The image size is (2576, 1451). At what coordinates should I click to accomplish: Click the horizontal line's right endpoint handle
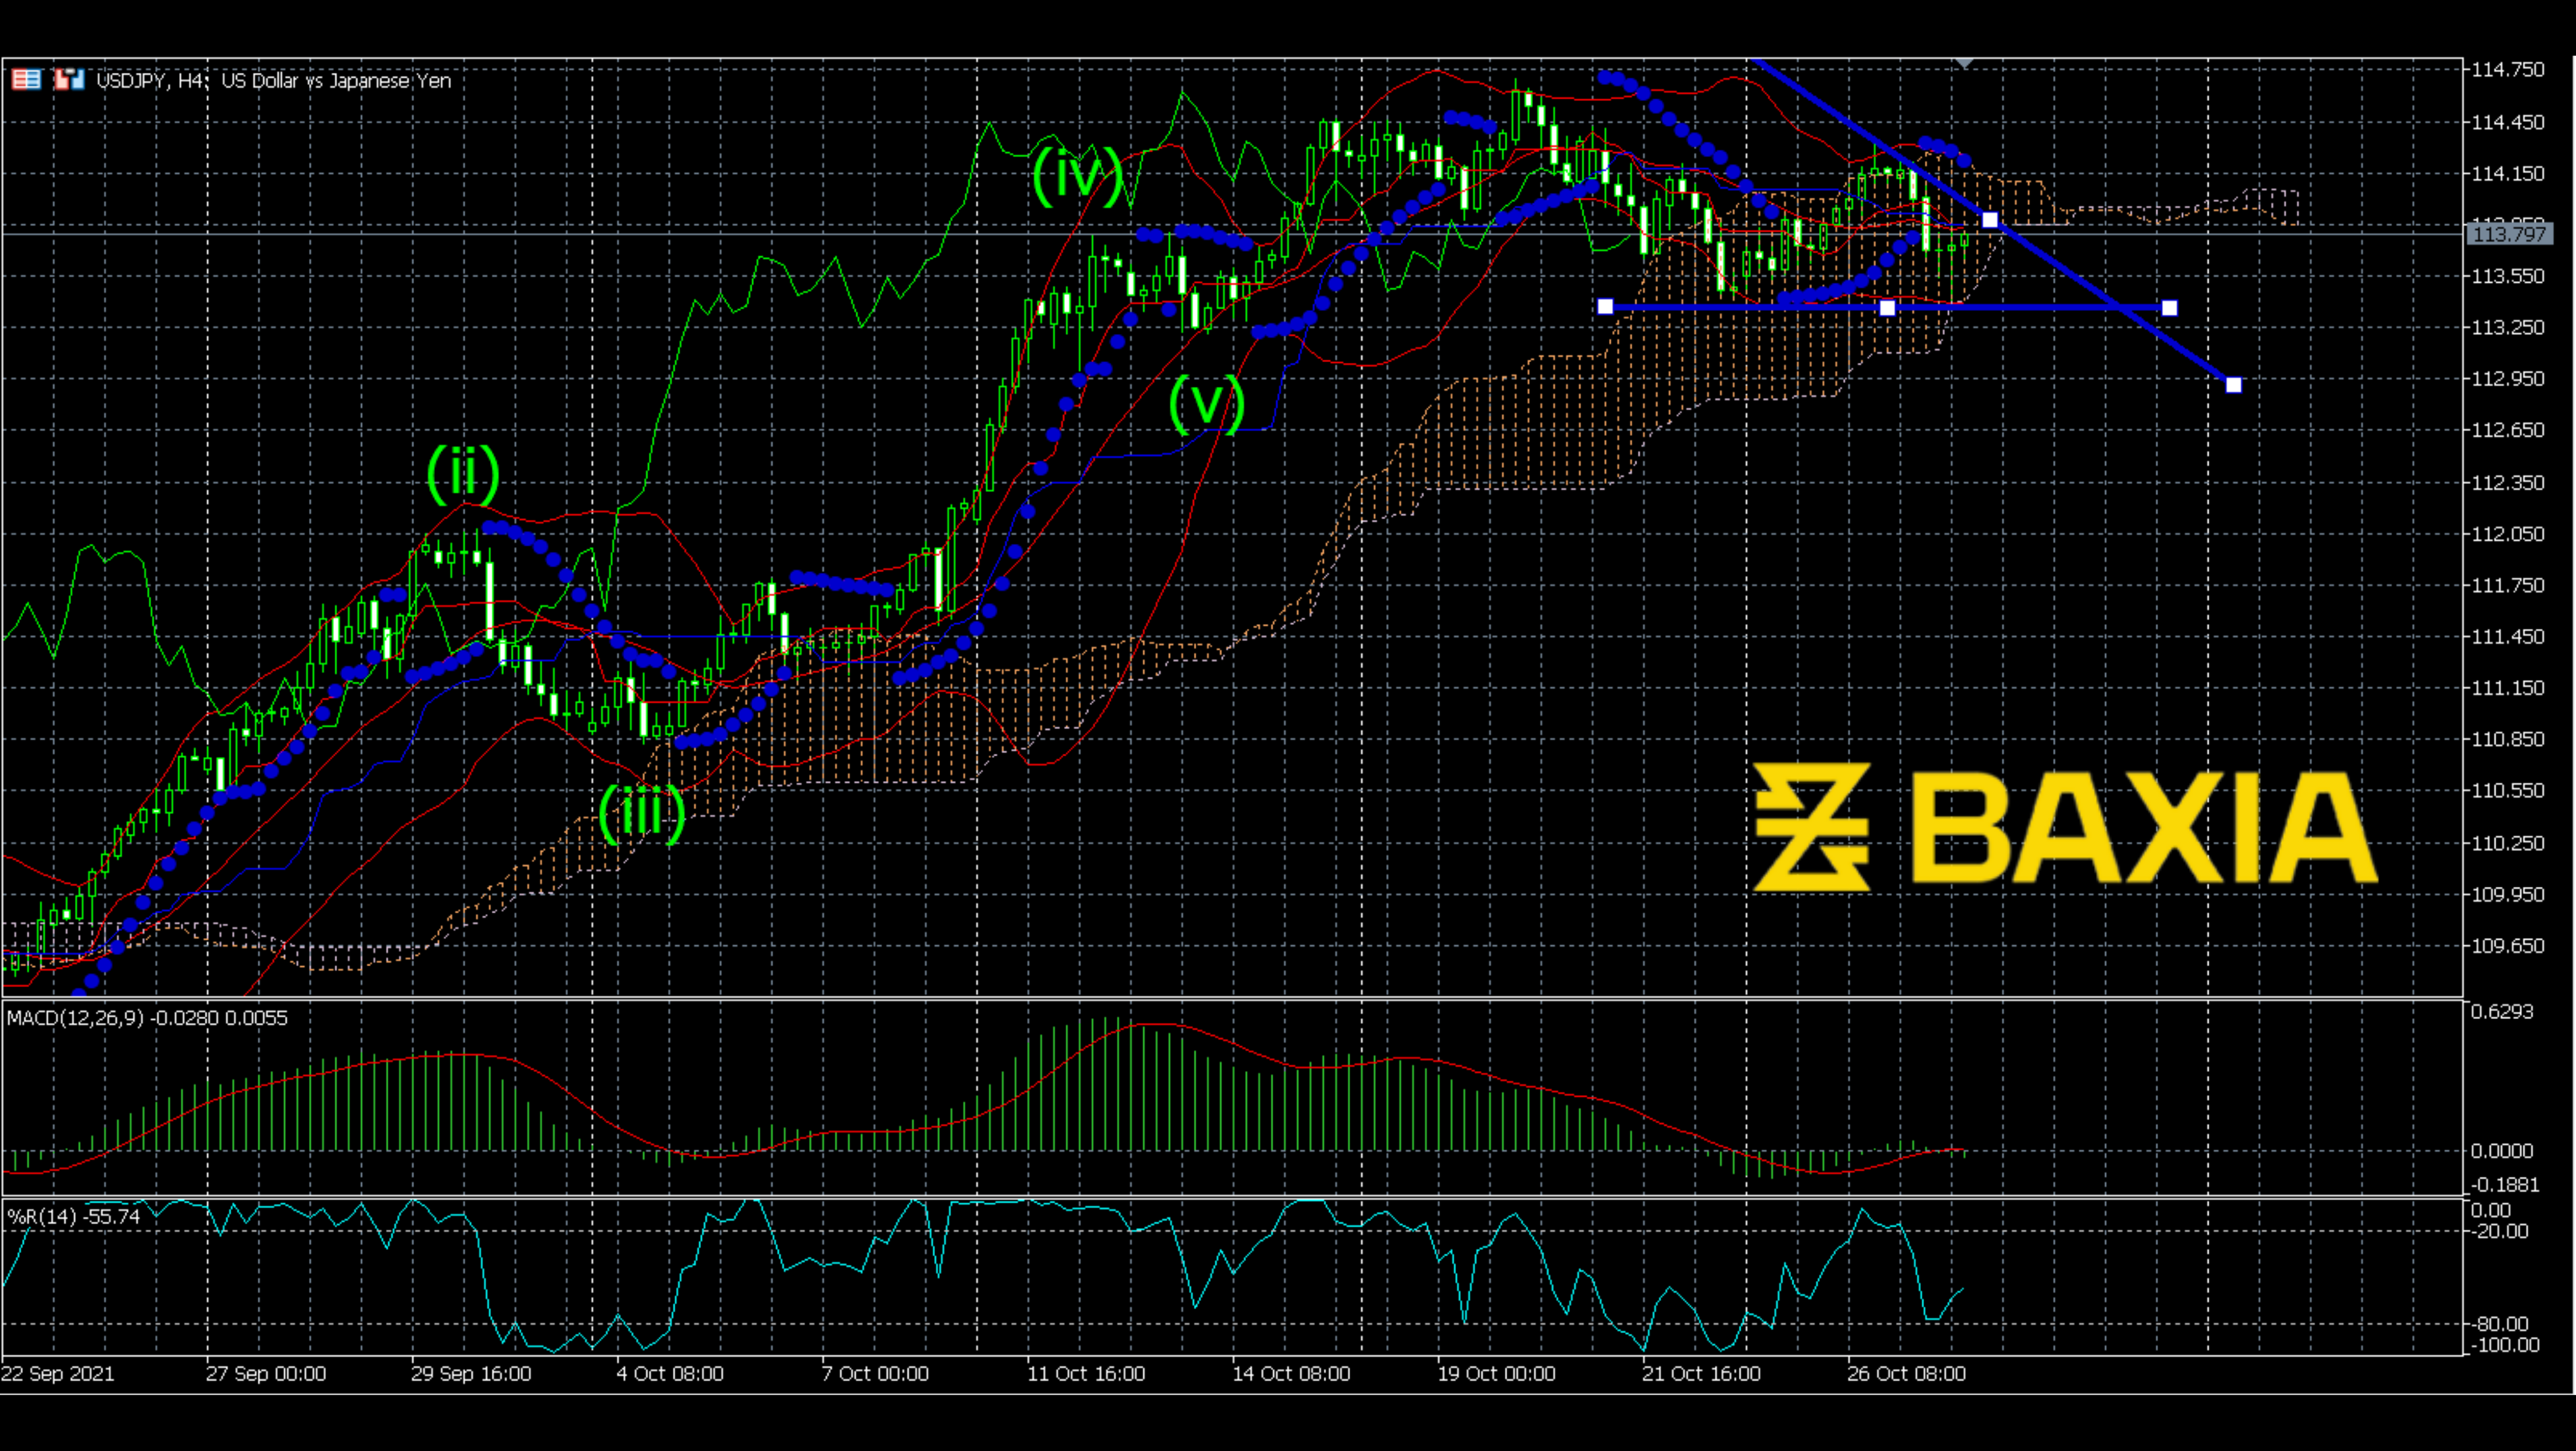[2169, 308]
